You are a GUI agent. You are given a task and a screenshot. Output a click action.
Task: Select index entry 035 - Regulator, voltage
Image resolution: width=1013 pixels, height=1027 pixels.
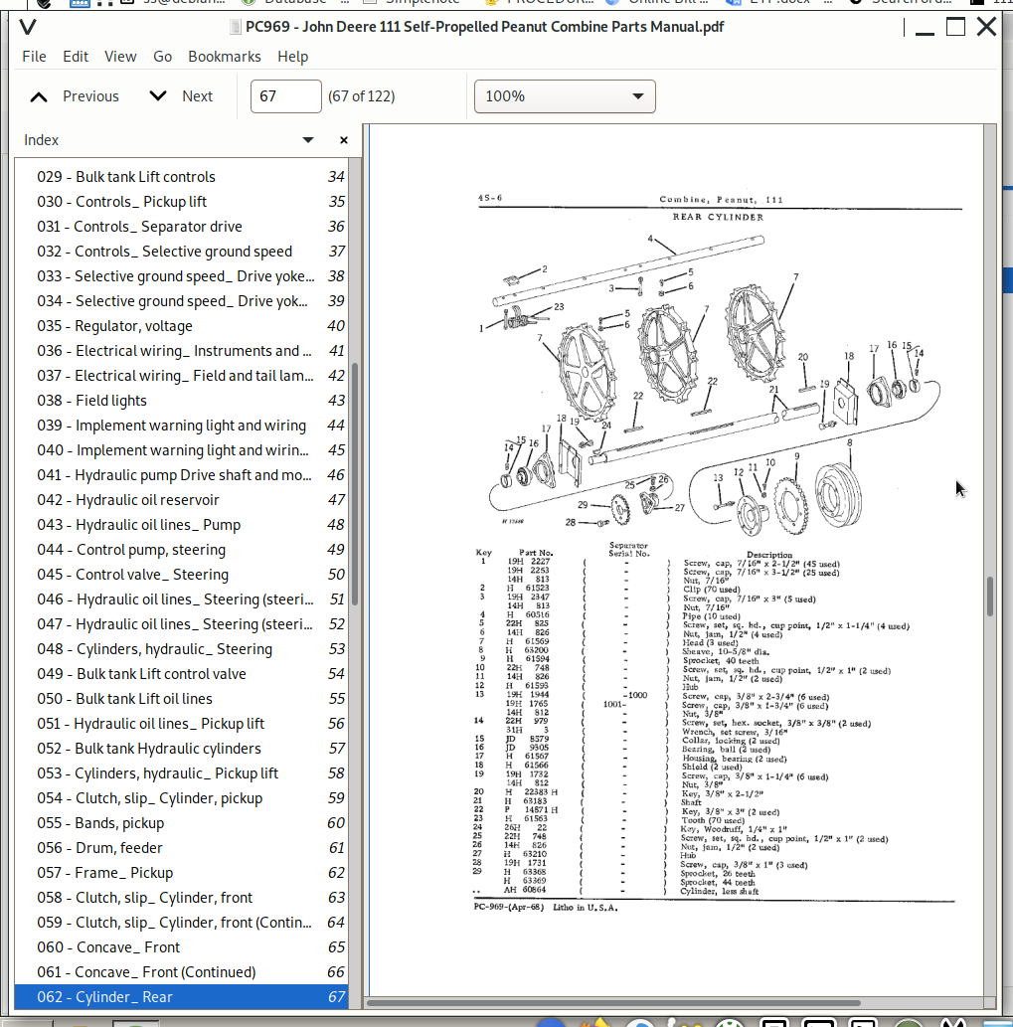tap(134, 326)
